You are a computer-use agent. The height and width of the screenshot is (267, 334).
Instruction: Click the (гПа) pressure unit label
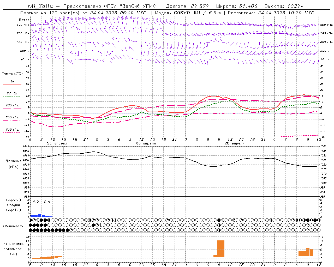click(14, 167)
